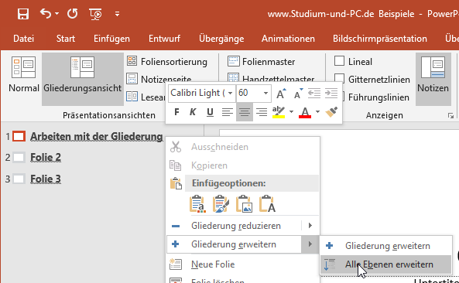
Task: Click the Format Painter brush icon
Action: pos(331,111)
